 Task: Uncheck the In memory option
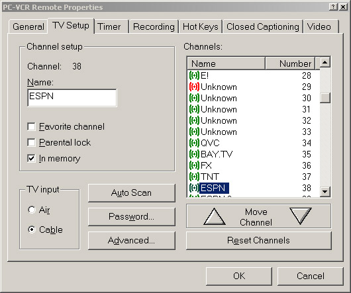click(31, 158)
